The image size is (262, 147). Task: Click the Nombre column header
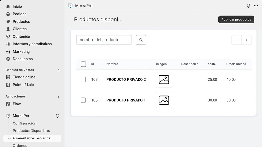(x=112, y=64)
